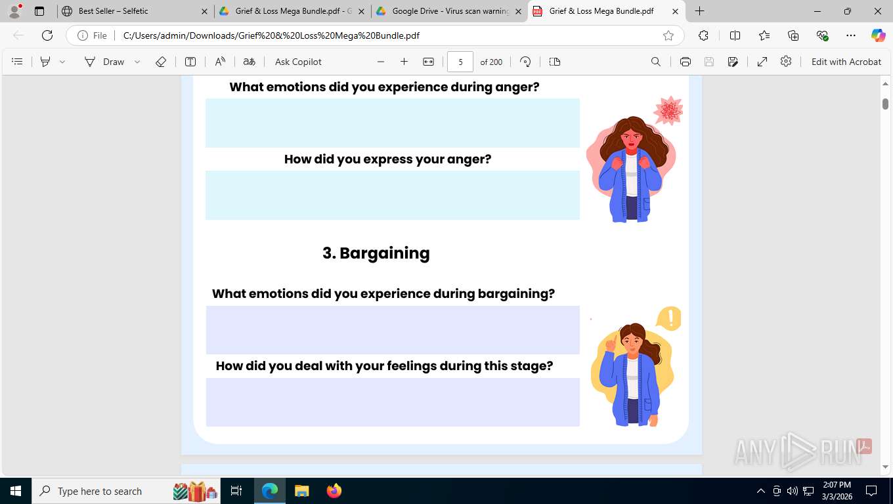The width and height of the screenshot is (893, 504).
Task: Open the Copilot sidebar
Action: tap(879, 35)
